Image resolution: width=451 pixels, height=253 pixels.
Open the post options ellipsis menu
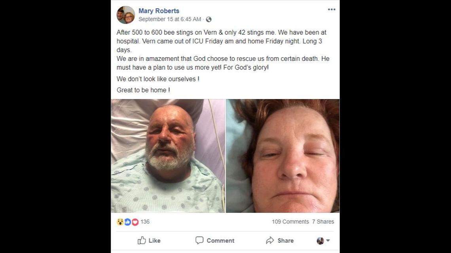tap(332, 9)
